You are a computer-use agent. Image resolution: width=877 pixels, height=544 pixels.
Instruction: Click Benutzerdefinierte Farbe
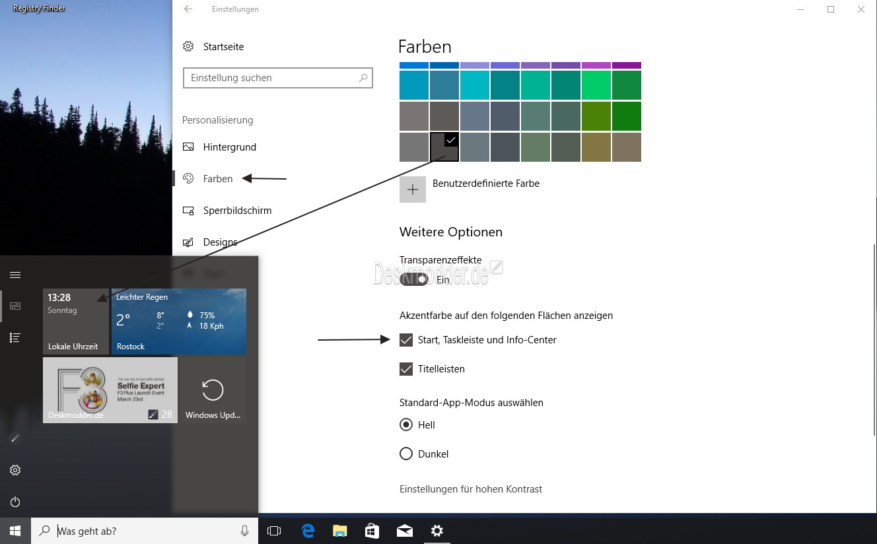[x=486, y=184]
